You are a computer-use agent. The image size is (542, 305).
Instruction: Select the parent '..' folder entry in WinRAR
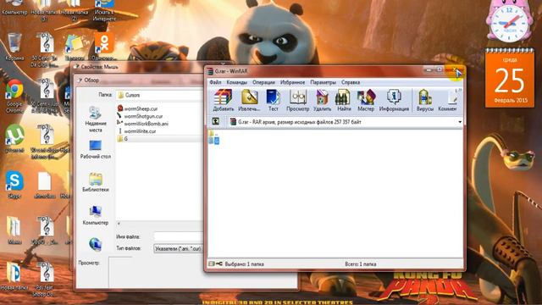click(213, 133)
